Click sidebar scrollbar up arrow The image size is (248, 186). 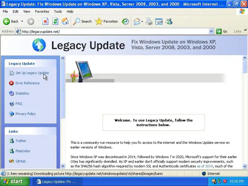click(x=63, y=58)
